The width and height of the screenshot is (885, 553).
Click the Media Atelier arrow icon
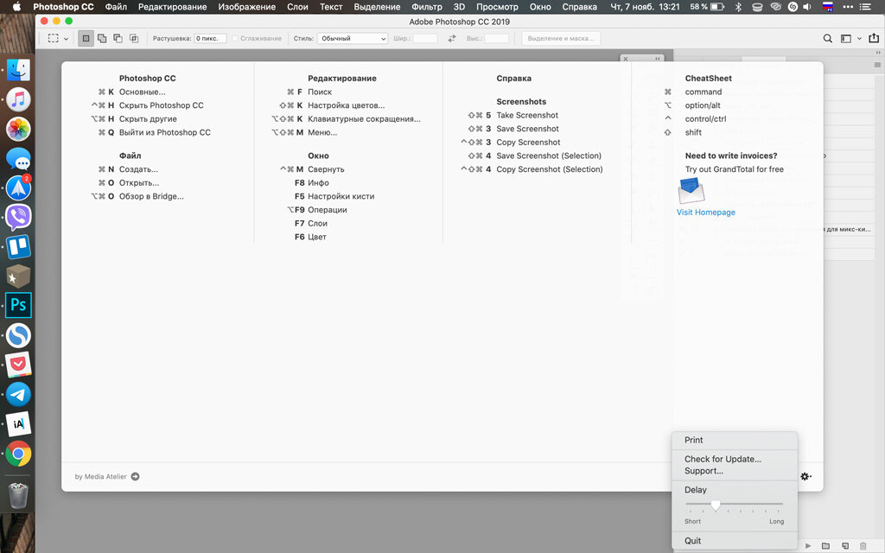(x=135, y=476)
